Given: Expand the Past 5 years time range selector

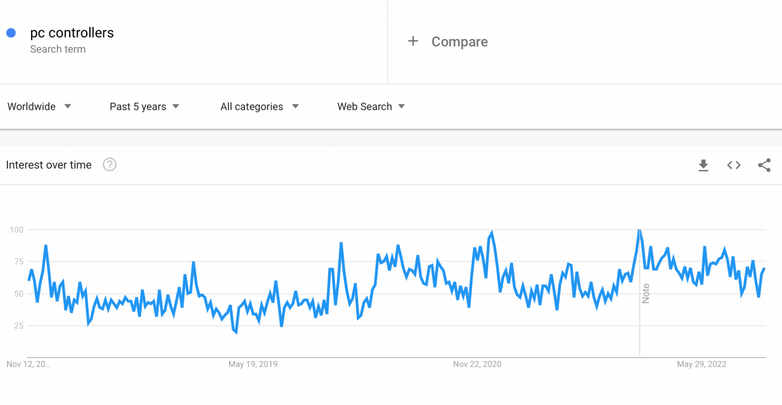Looking at the screenshot, I should [144, 106].
